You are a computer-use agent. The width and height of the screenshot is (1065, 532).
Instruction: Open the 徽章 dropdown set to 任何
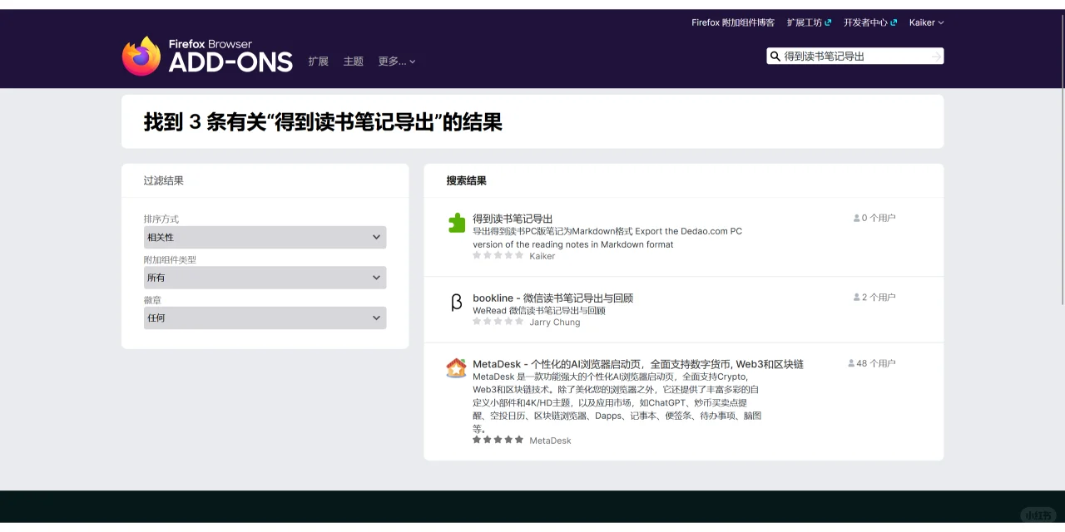(265, 318)
